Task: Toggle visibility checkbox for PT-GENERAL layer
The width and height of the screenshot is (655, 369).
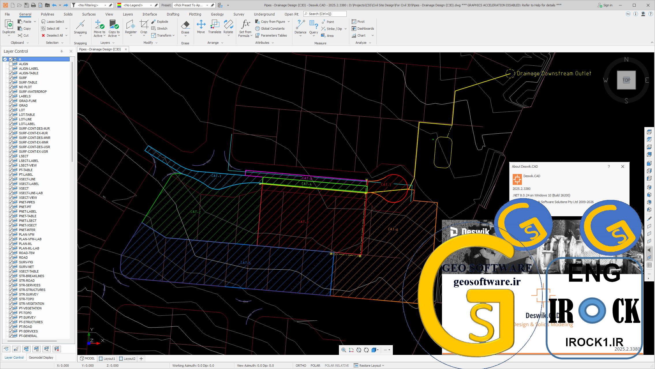Action: tap(11, 336)
